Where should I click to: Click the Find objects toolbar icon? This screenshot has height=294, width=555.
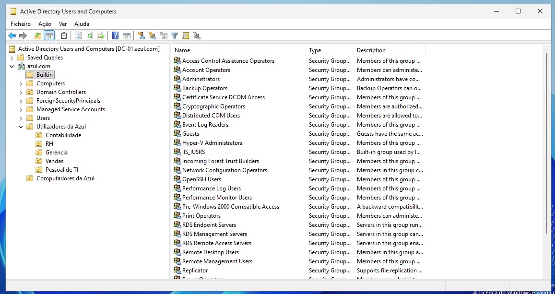tap(186, 36)
